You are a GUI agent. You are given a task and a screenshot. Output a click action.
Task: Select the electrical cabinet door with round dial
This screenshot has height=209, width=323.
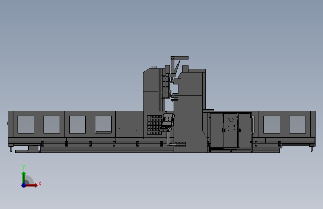pyautogui.click(x=231, y=130)
